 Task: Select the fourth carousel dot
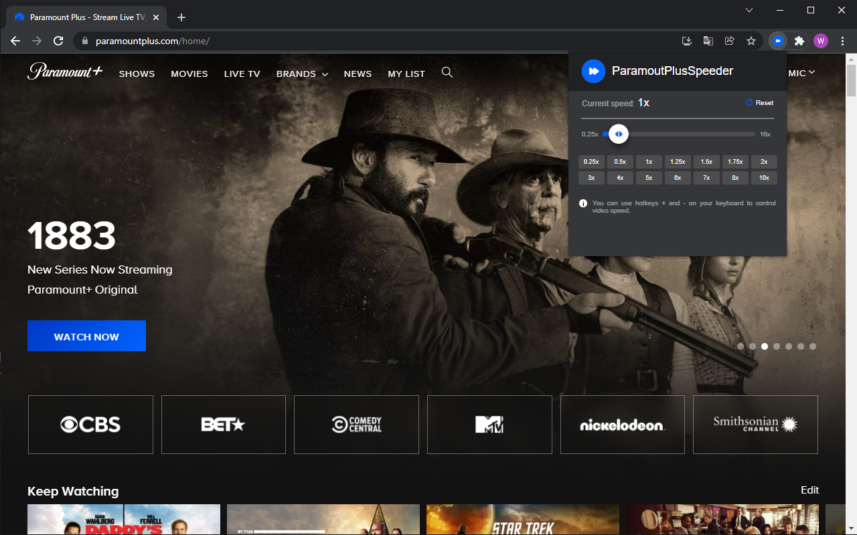point(777,346)
